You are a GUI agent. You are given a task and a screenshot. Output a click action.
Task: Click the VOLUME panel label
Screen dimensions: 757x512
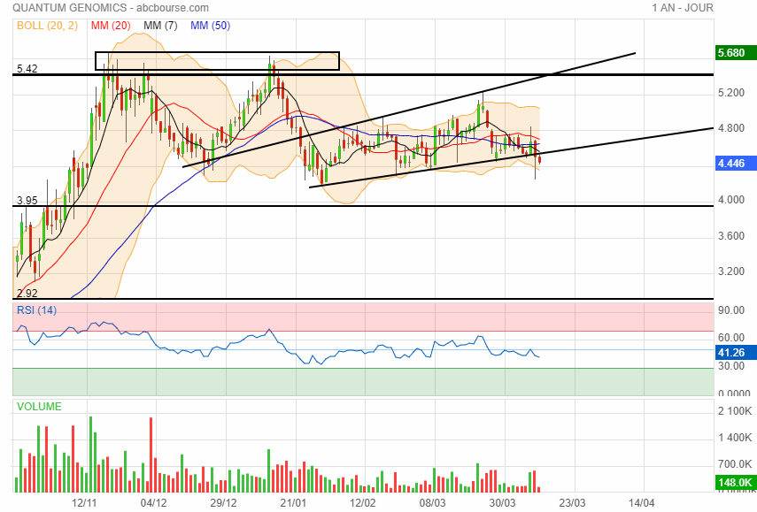tap(39, 407)
